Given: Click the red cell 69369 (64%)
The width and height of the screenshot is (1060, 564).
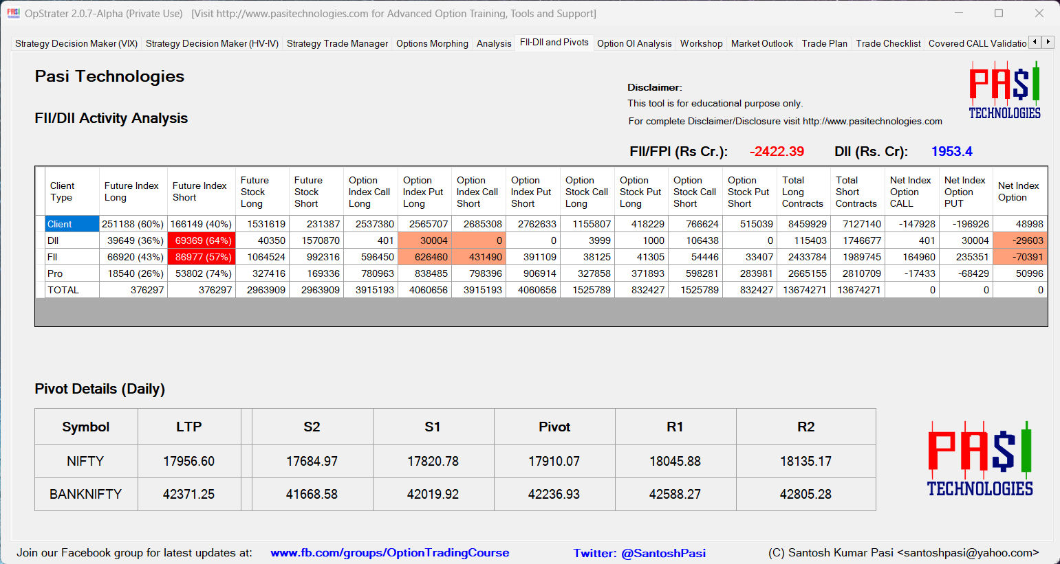Looking at the screenshot, I should pos(202,240).
